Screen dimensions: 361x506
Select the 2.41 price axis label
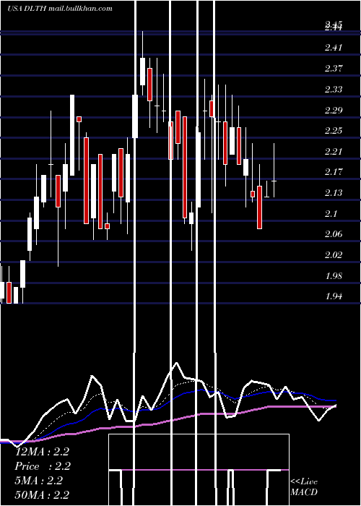(x=334, y=48)
